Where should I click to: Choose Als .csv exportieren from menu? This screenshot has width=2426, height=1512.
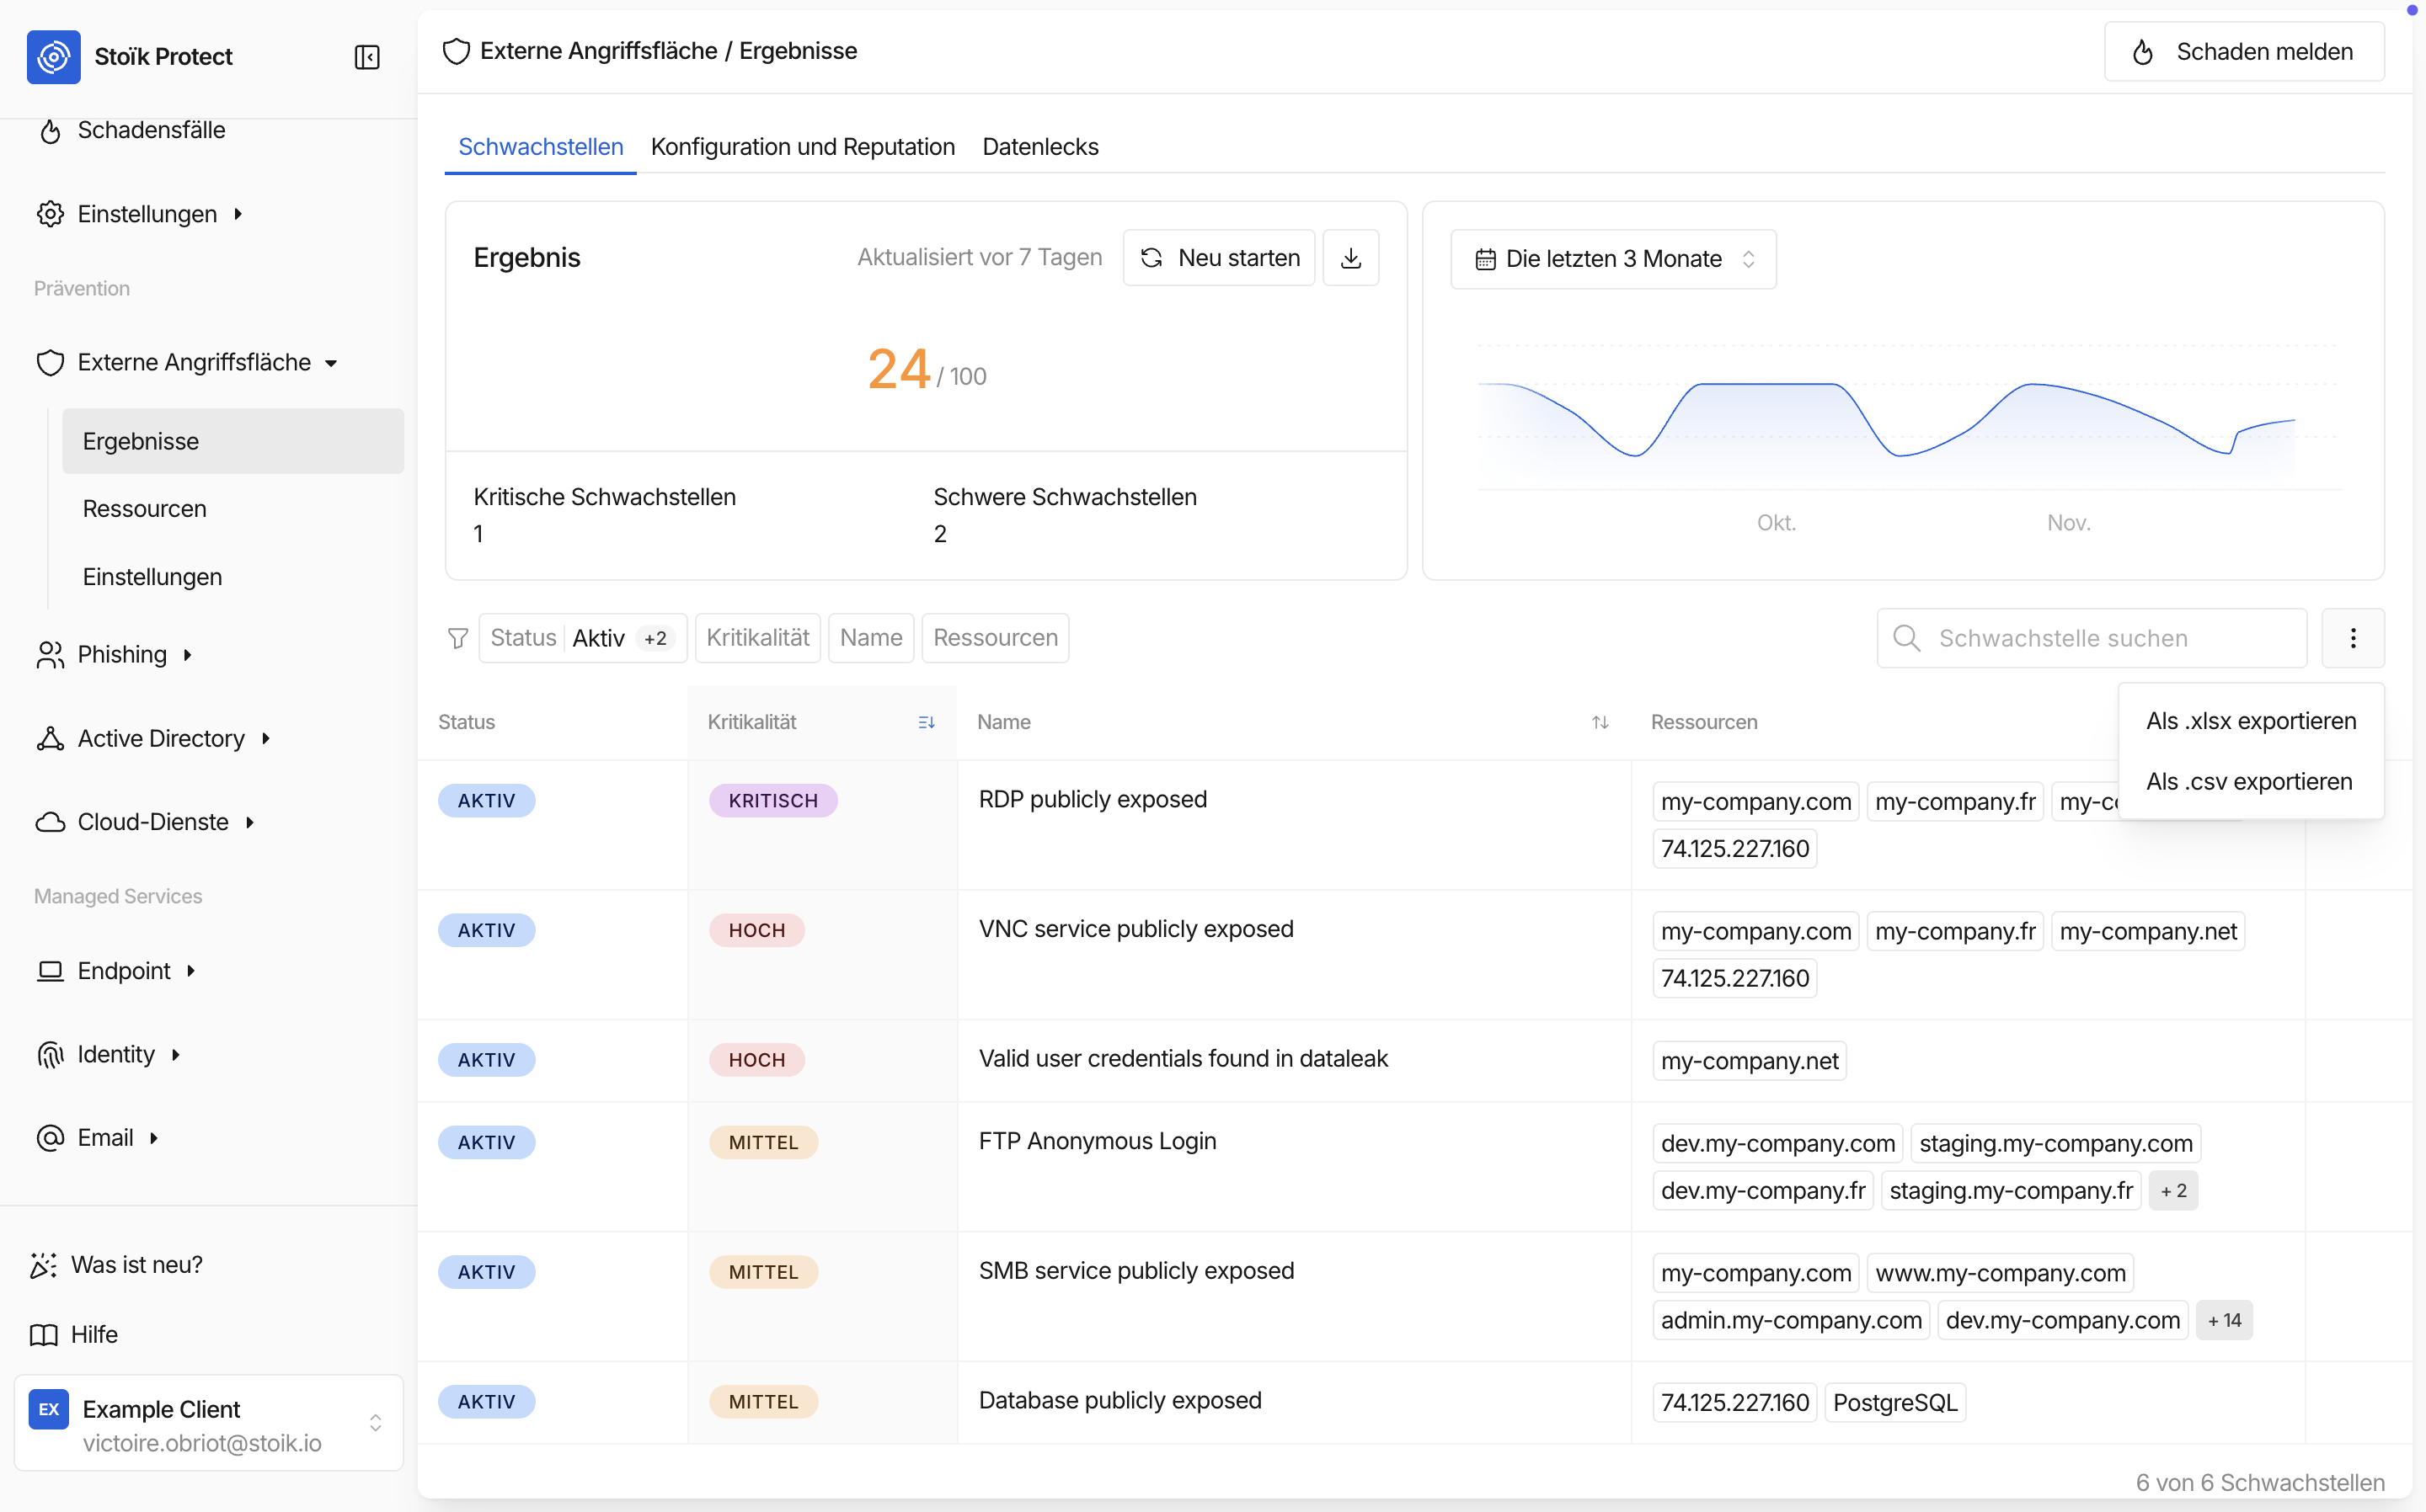(x=2248, y=782)
